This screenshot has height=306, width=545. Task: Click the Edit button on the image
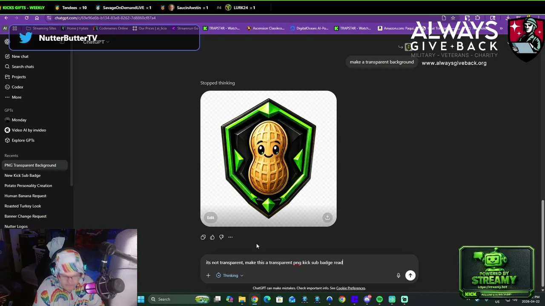pyautogui.click(x=210, y=218)
